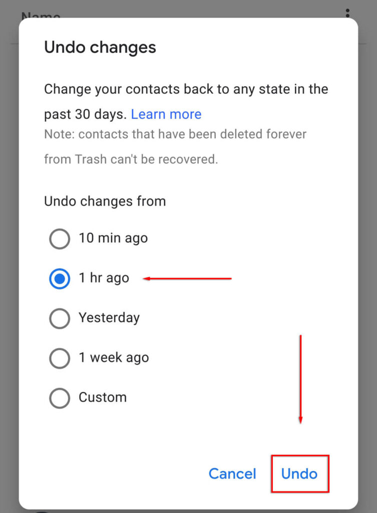
Task: Click the "Change your contacts back" description
Action: tap(186, 90)
